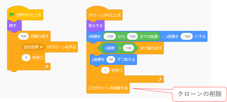The height and width of the screenshot is (102, 227).
Task: Click the 150 comparison value field
Action: (x=128, y=48)
